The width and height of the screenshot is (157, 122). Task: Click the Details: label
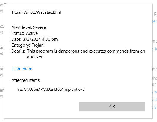coord(18,51)
